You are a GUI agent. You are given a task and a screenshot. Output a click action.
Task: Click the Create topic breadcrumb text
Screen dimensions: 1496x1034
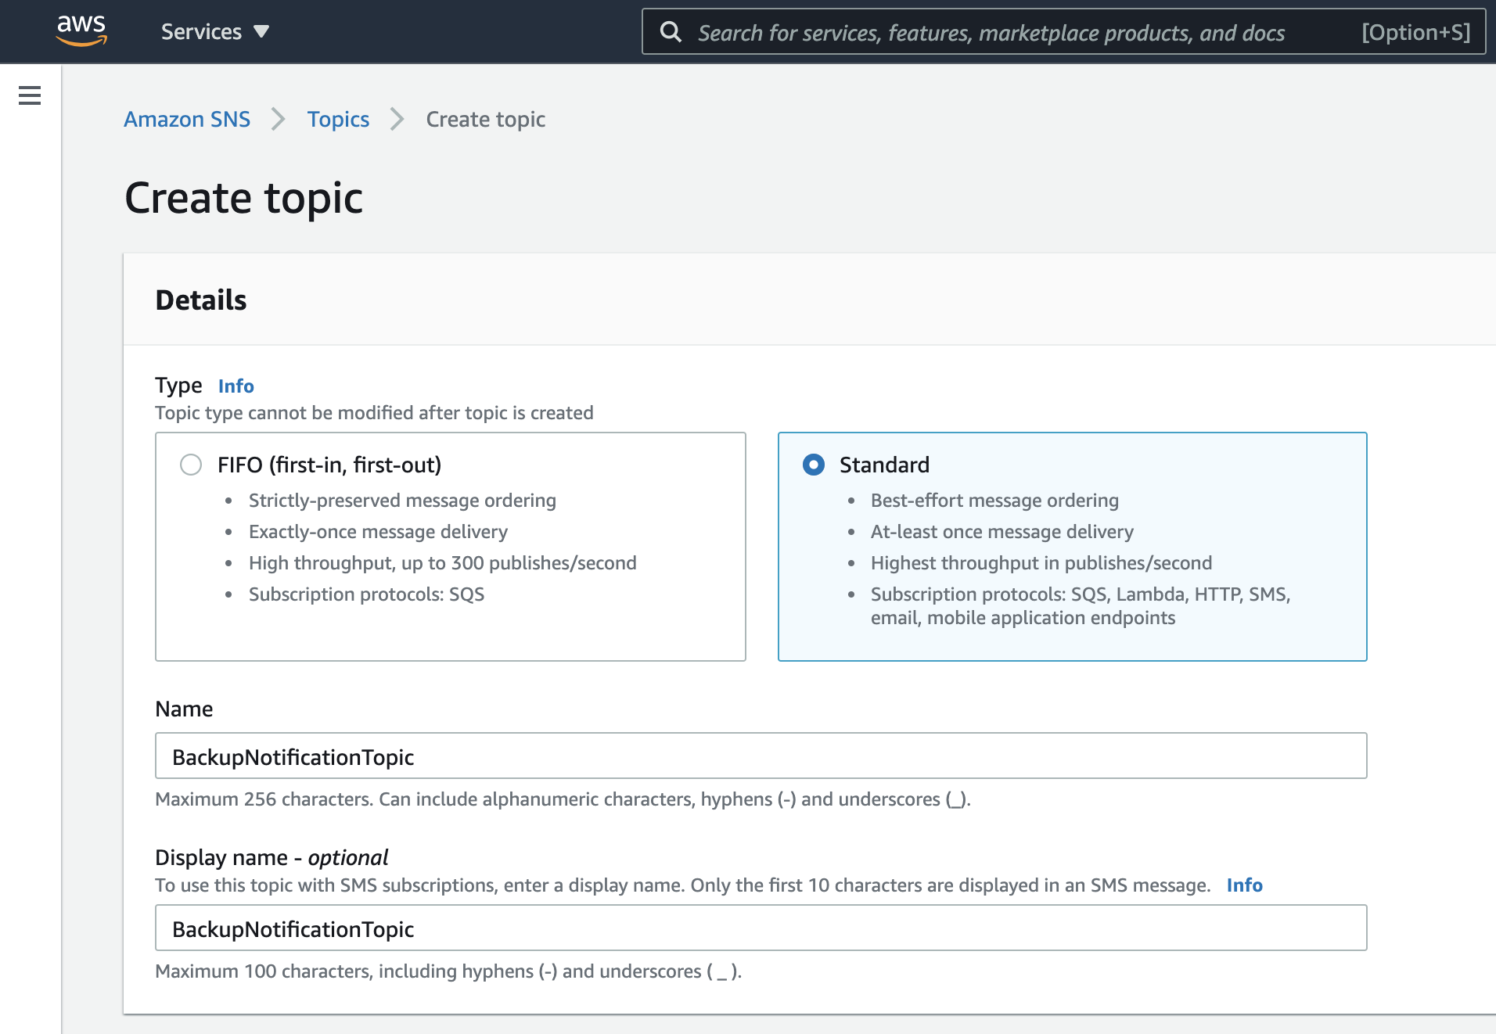point(486,119)
